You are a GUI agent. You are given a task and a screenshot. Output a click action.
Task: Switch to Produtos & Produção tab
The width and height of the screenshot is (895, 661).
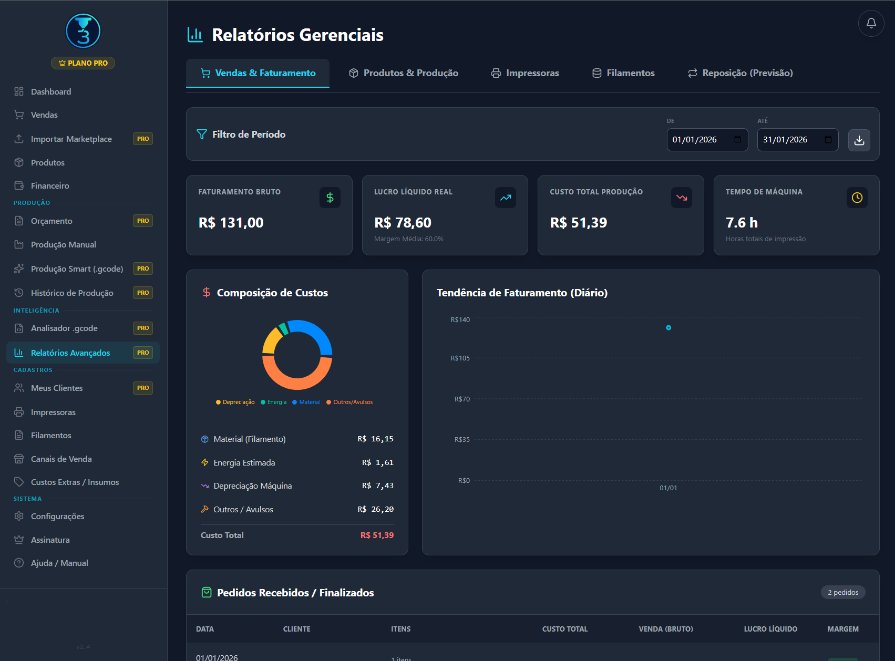pos(404,73)
